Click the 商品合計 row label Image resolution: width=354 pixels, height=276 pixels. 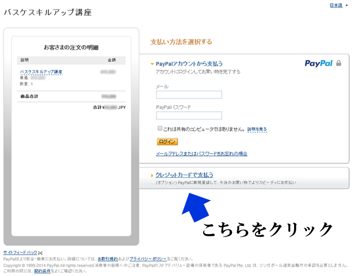coord(29,97)
